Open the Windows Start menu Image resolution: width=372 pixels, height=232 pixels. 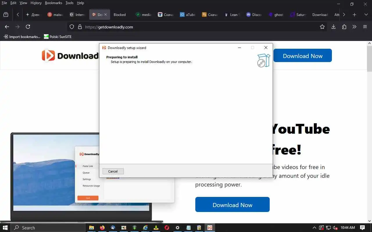5,228
